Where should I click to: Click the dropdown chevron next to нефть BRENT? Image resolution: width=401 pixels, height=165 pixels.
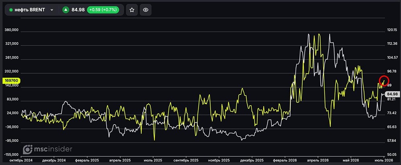click(52, 10)
